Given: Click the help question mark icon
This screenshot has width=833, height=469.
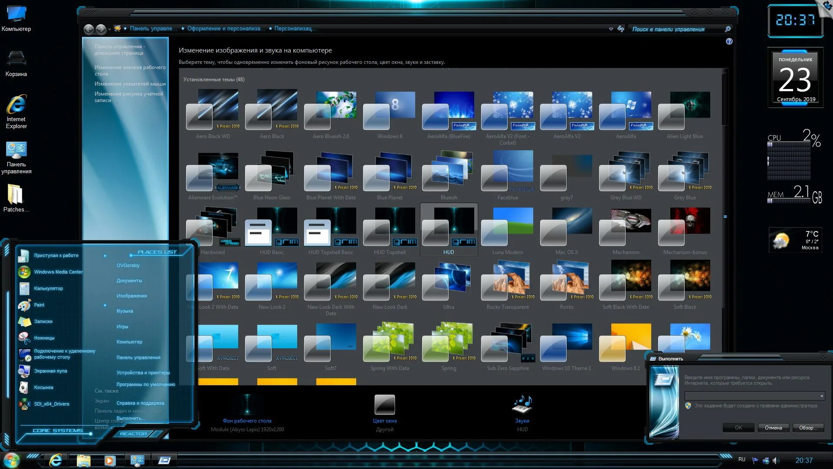Looking at the screenshot, I should [729, 41].
